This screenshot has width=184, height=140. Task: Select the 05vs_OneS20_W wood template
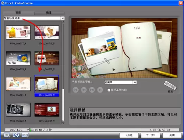point(47,58)
